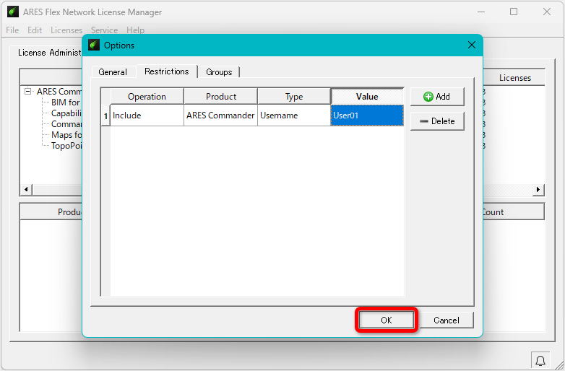Click the Value column header
The height and width of the screenshot is (371, 565).
coord(367,97)
